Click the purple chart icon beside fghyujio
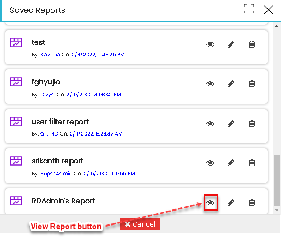Screen dimensions: 281x240 (x=16, y=82)
